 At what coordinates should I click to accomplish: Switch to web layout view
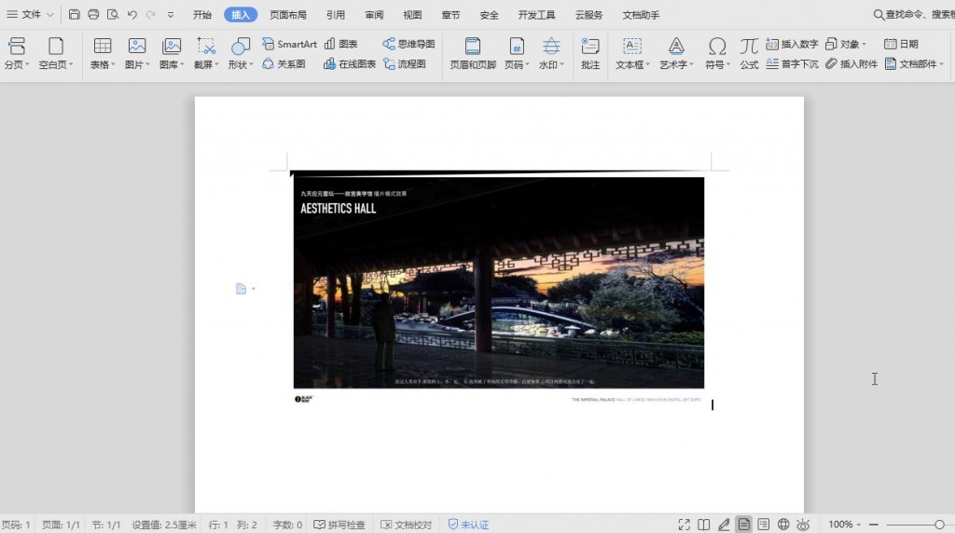pyautogui.click(x=783, y=525)
